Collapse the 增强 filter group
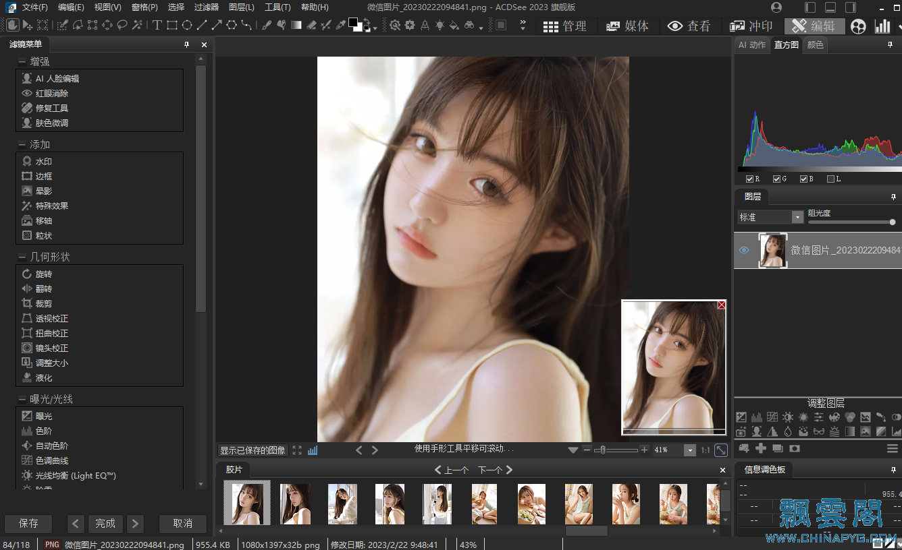 (x=22, y=61)
